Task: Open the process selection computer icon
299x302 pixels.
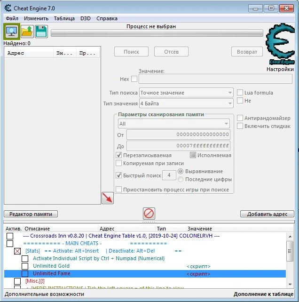Action: click(x=12, y=32)
